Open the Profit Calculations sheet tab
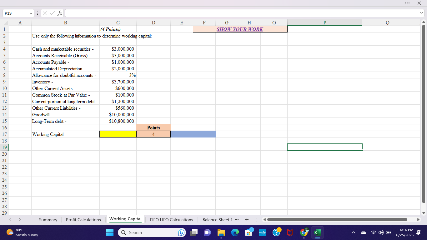Image resolution: width=427 pixels, height=240 pixels. click(83, 220)
